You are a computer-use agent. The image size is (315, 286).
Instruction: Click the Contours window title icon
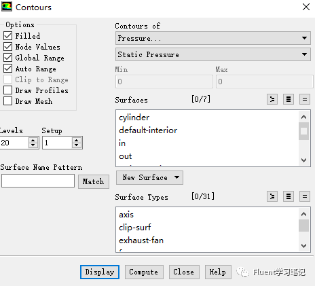tap(7, 7)
